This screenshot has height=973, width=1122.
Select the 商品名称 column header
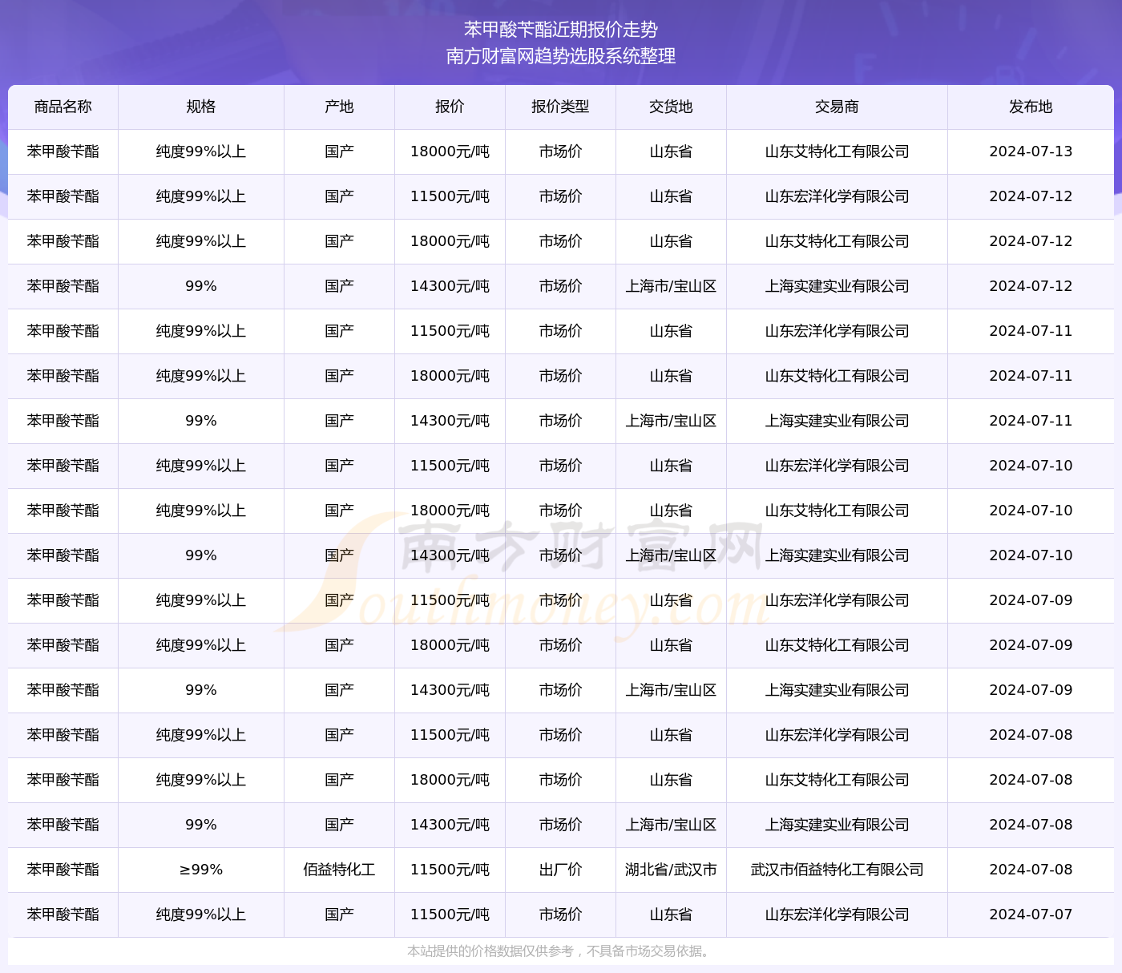tap(63, 107)
